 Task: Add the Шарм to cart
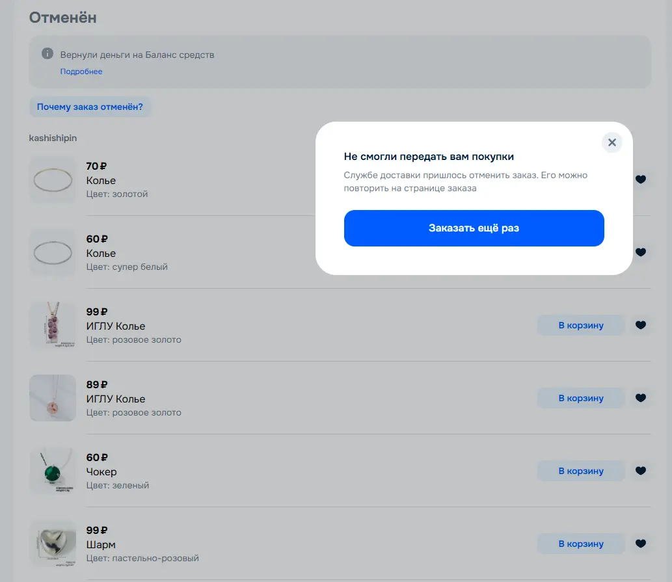pos(581,544)
